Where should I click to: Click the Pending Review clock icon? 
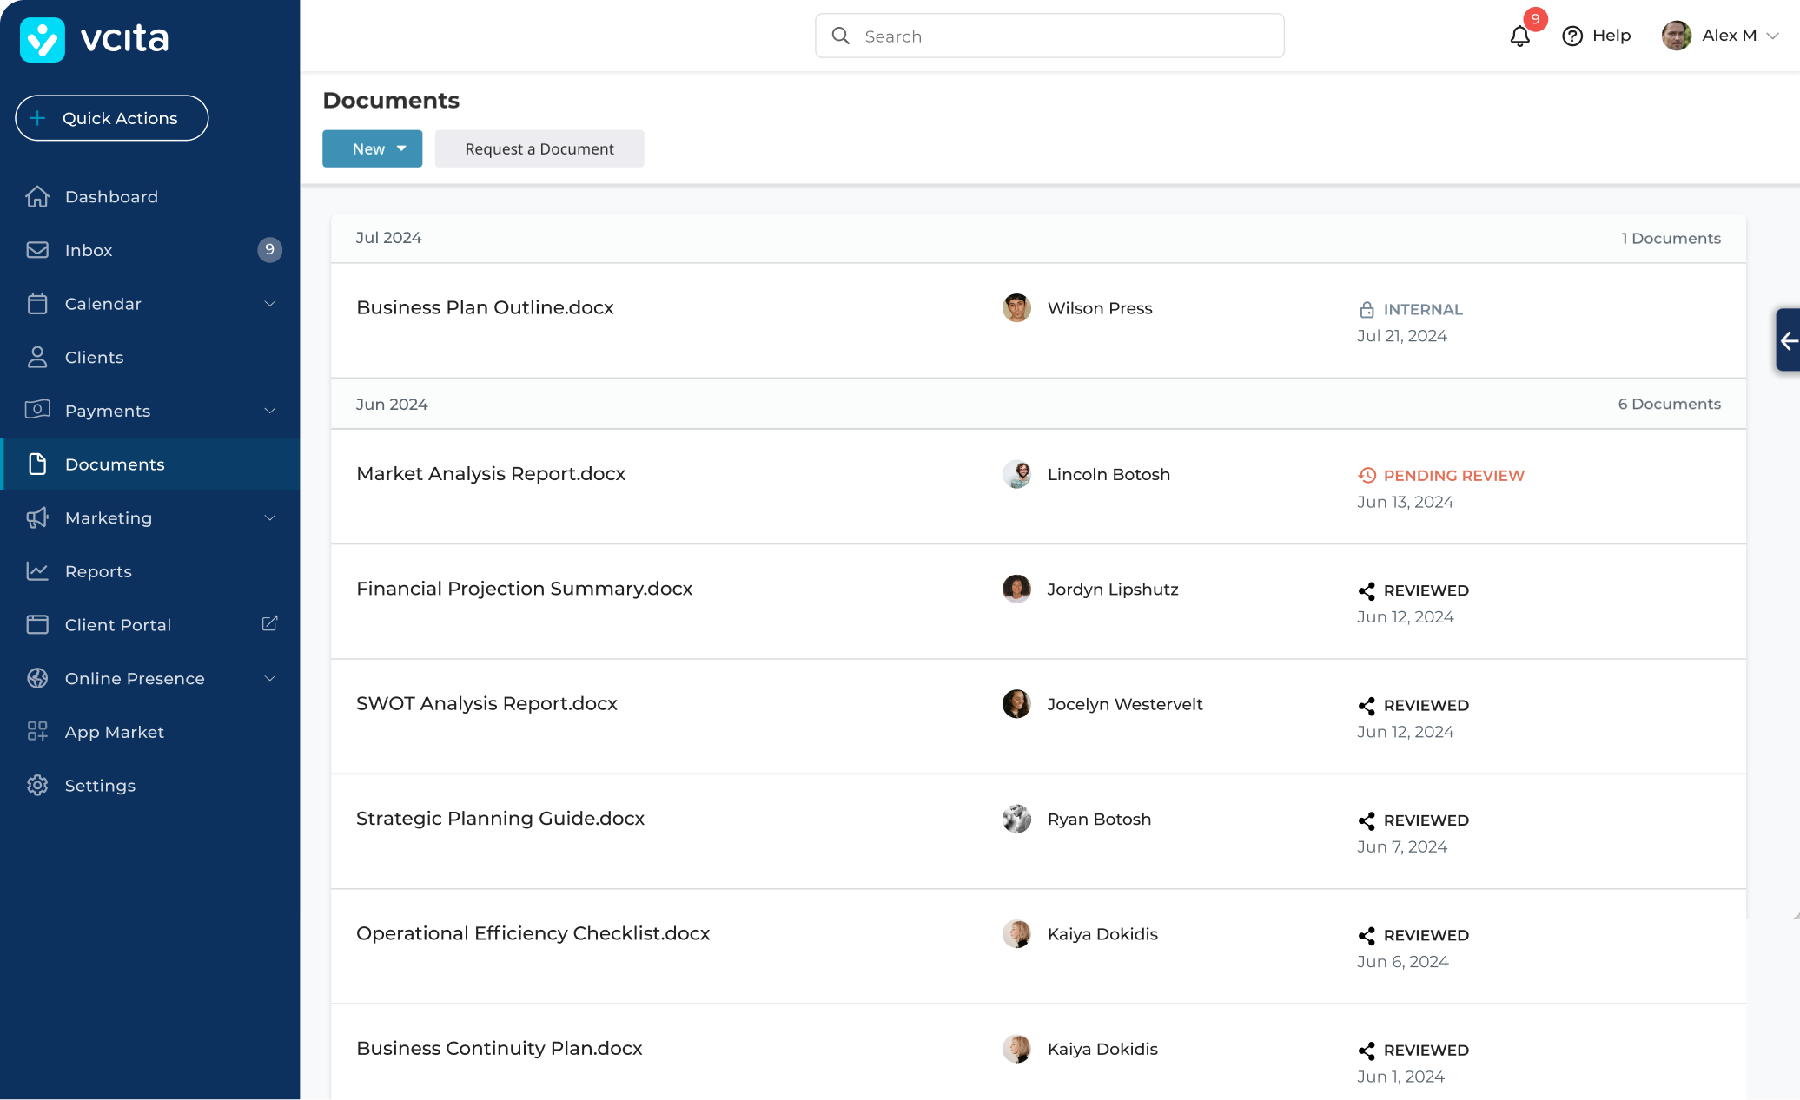click(1367, 476)
